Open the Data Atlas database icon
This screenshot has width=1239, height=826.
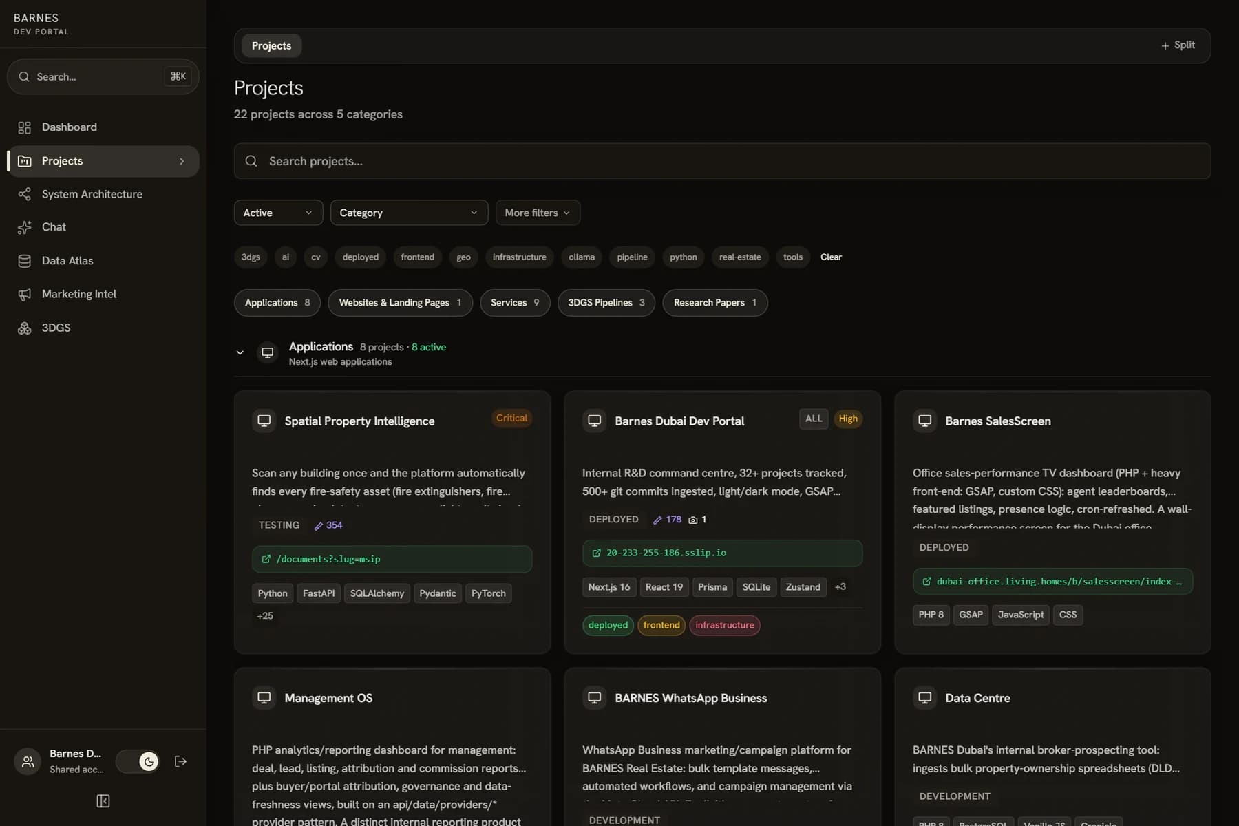pos(25,261)
